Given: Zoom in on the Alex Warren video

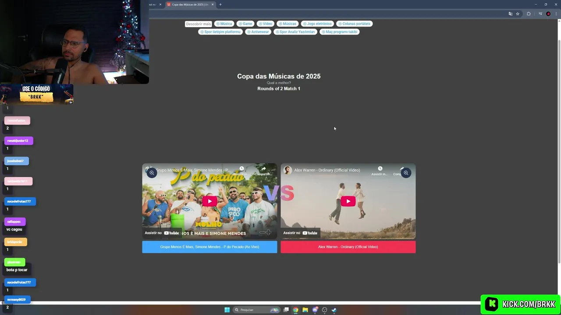Looking at the screenshot, I should click(406, 173).
